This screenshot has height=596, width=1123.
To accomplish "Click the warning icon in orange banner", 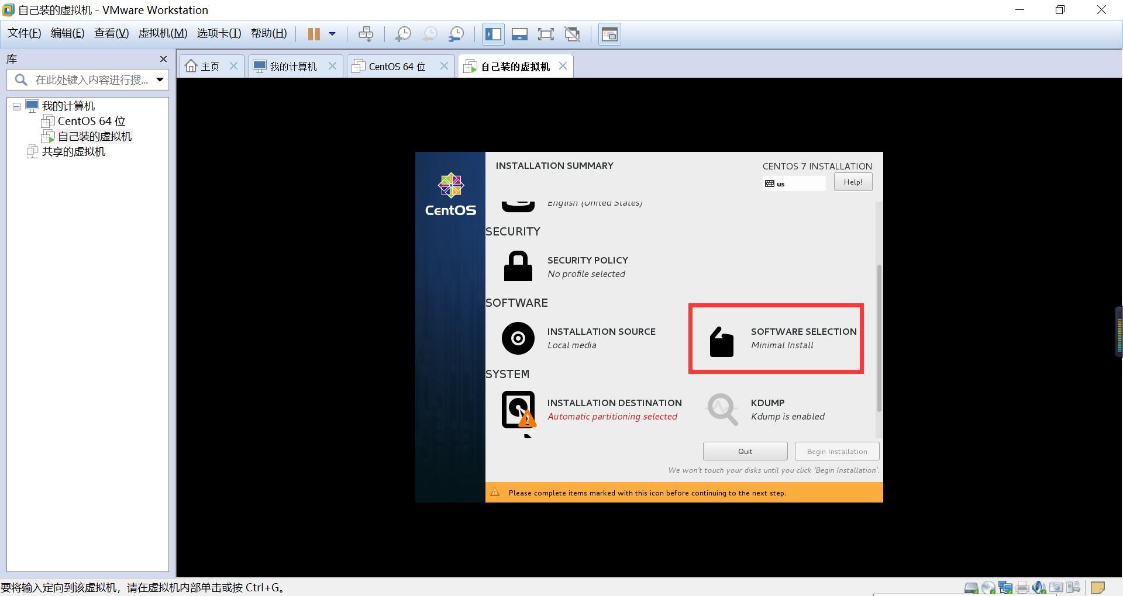I will coord(495,493).
